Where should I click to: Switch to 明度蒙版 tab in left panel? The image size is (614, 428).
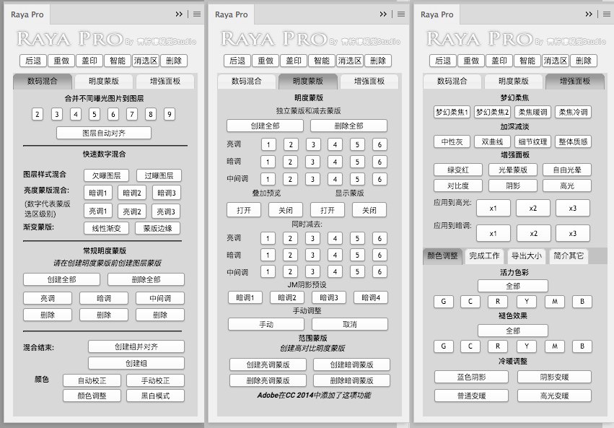(104, 81)
